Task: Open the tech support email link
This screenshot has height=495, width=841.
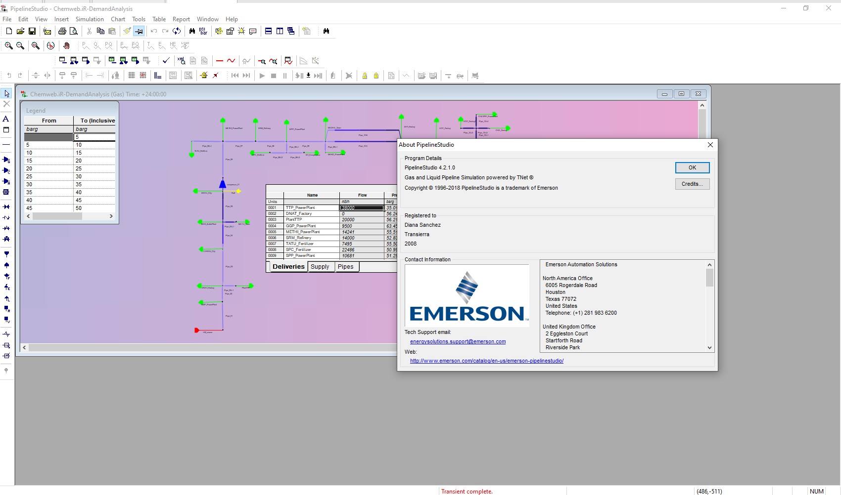Action: tap(458, 341)
